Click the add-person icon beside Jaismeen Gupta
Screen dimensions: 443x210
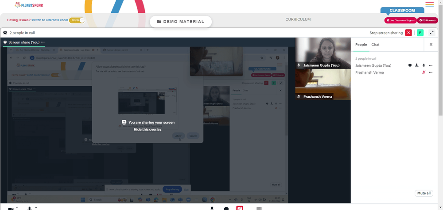tap(416, 65)
